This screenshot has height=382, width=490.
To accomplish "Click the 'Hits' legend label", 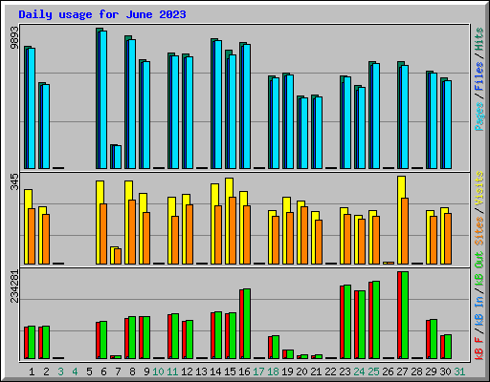I will tap(479, 39).
